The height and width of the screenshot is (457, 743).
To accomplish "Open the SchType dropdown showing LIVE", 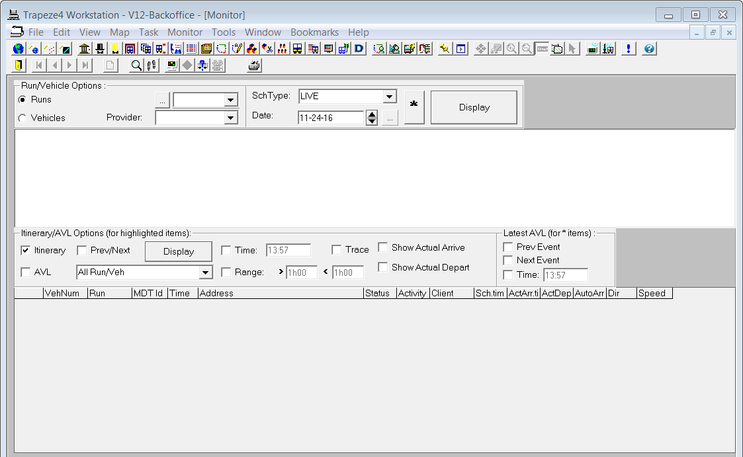I will (x=389, y=97).
